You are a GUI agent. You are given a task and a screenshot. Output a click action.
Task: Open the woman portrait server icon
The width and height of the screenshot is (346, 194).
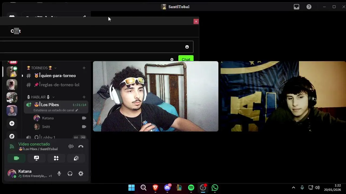point(12,110)
